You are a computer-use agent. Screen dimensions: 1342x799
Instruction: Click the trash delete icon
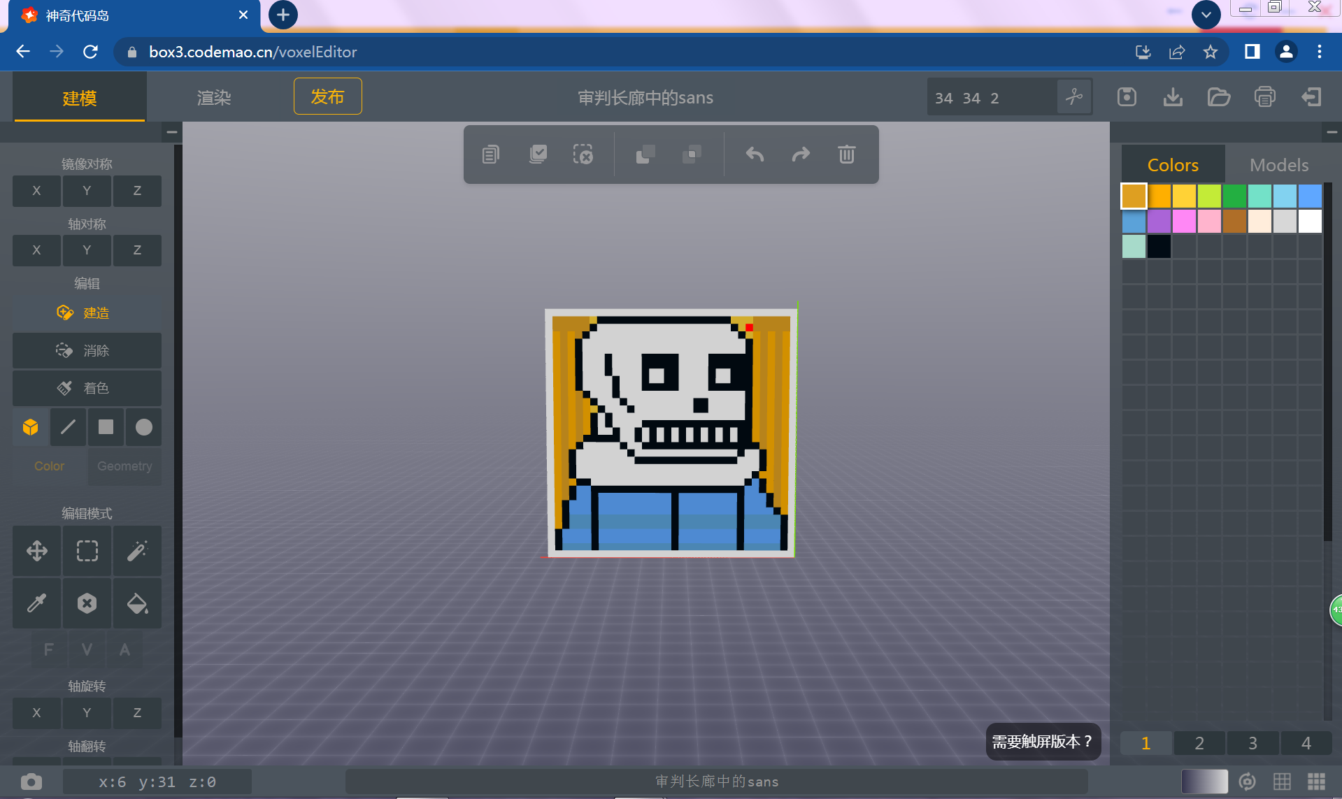click(846, 154)
